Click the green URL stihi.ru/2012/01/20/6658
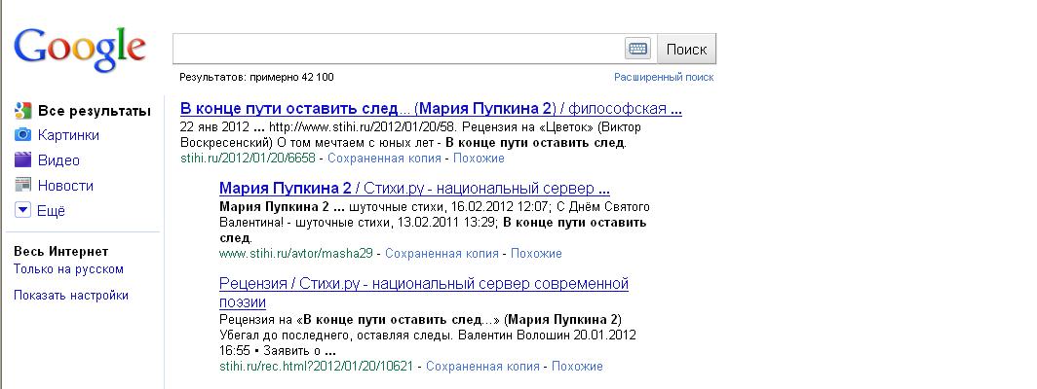This screenshot has height=389, width=1037. pos(248,159)
